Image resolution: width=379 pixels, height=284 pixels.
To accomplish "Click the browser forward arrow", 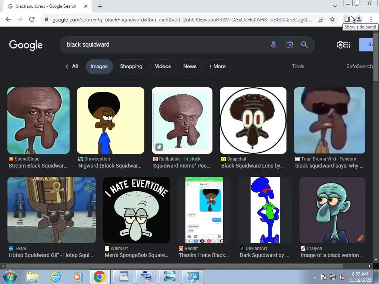I will [x=20, y=19].
